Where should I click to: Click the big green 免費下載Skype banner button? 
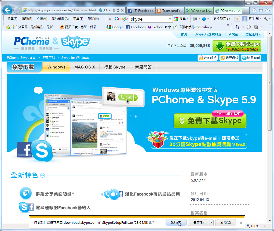(x=210, y=121)
